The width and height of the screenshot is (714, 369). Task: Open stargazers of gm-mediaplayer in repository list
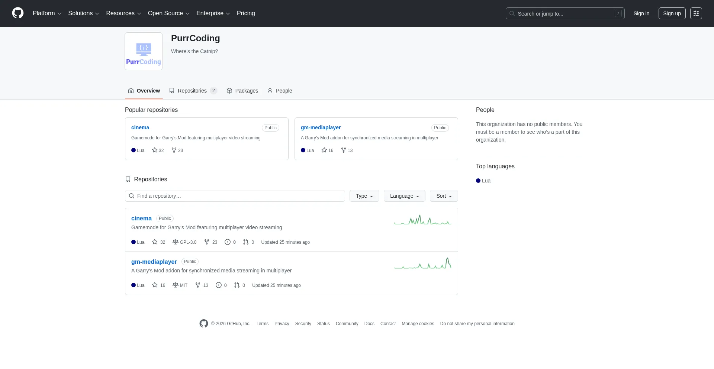pos(159,285)
